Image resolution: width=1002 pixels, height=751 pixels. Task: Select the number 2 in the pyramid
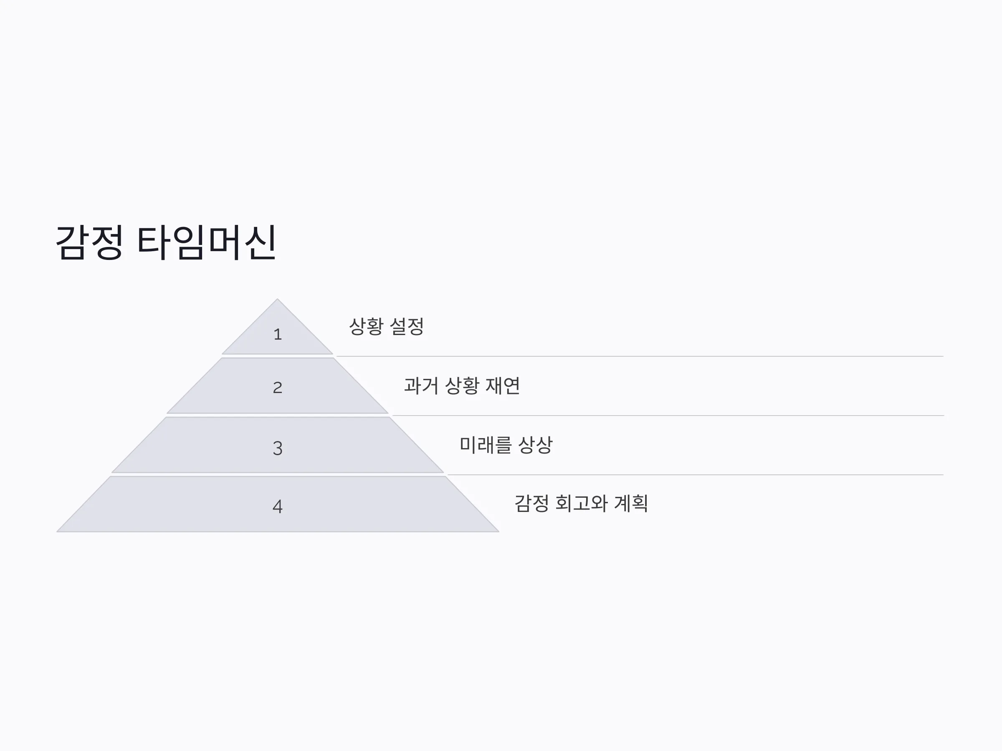coord(278,388)
